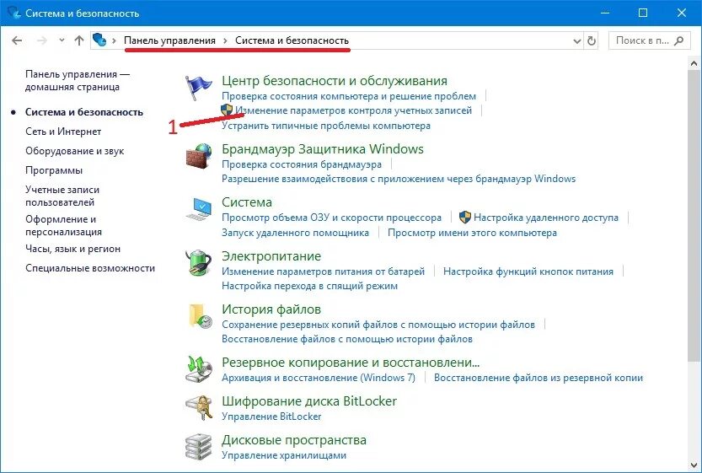
Task: Open Часы, язык и регион category
Action: (73, 249)
